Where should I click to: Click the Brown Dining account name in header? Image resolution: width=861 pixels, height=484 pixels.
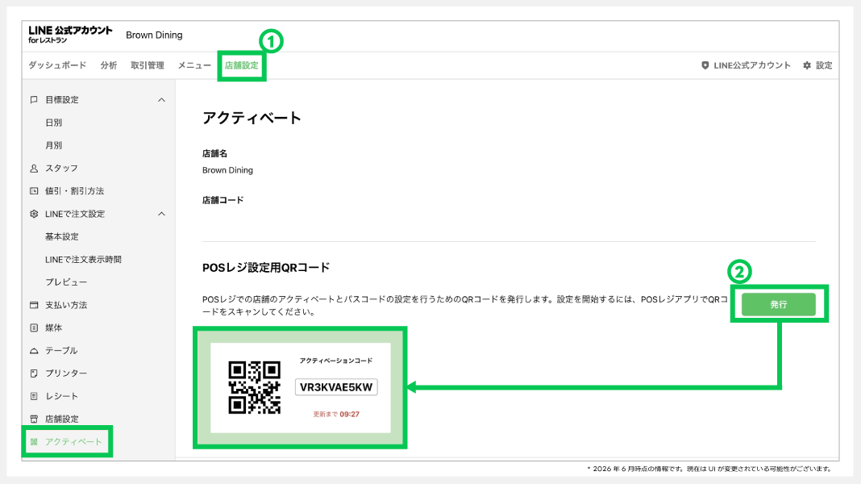coord(154,35)
